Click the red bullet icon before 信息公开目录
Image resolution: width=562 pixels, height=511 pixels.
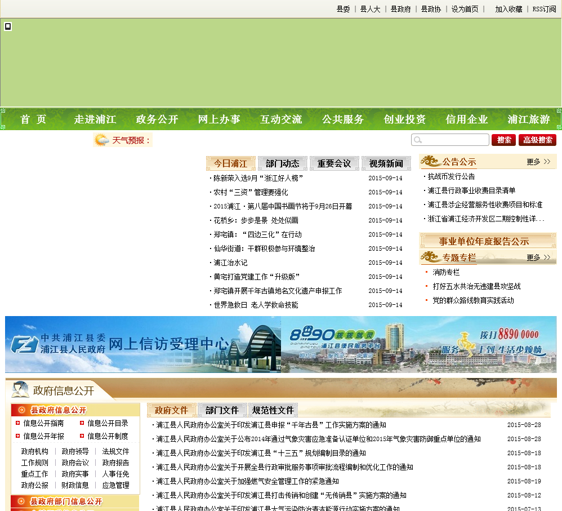82,423
